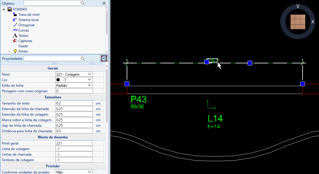Click the Níveis lightbulb icon
This screenshot has height=174, width=319.
tap(15, 51)
